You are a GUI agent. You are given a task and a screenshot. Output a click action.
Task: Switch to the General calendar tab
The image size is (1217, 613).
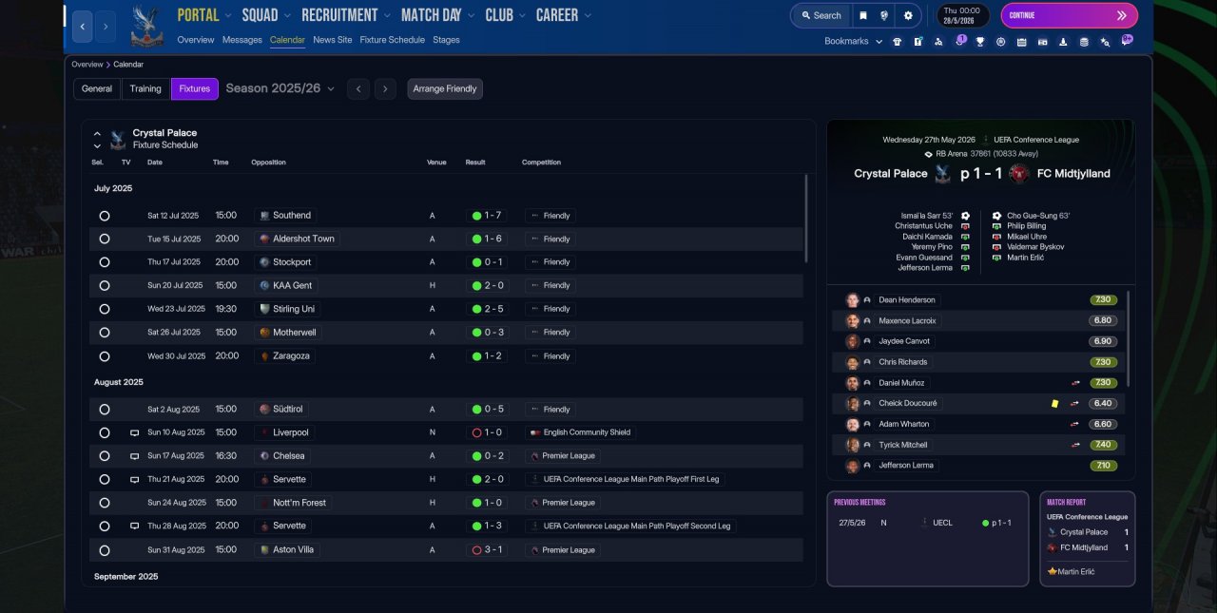pyautogui.click(x=97, y=89)
